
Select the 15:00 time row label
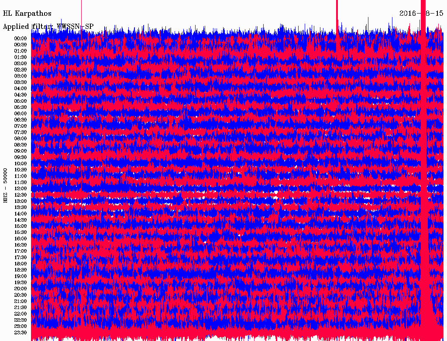tap(21, 226)
